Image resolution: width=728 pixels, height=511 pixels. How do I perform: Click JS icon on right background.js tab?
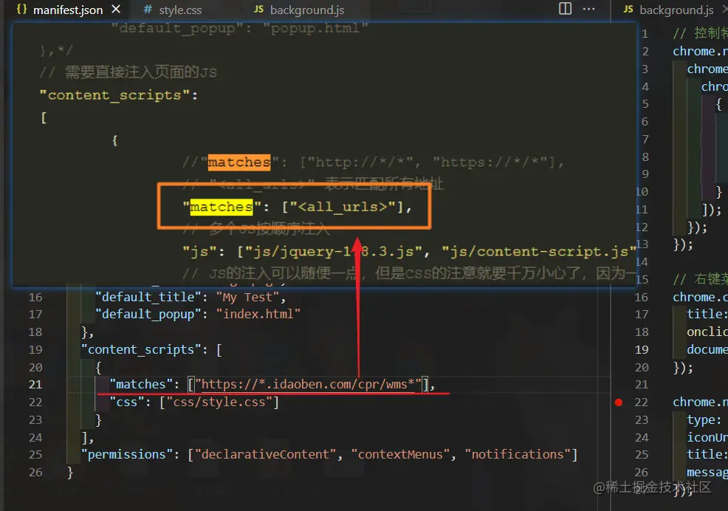coord(628,10)
